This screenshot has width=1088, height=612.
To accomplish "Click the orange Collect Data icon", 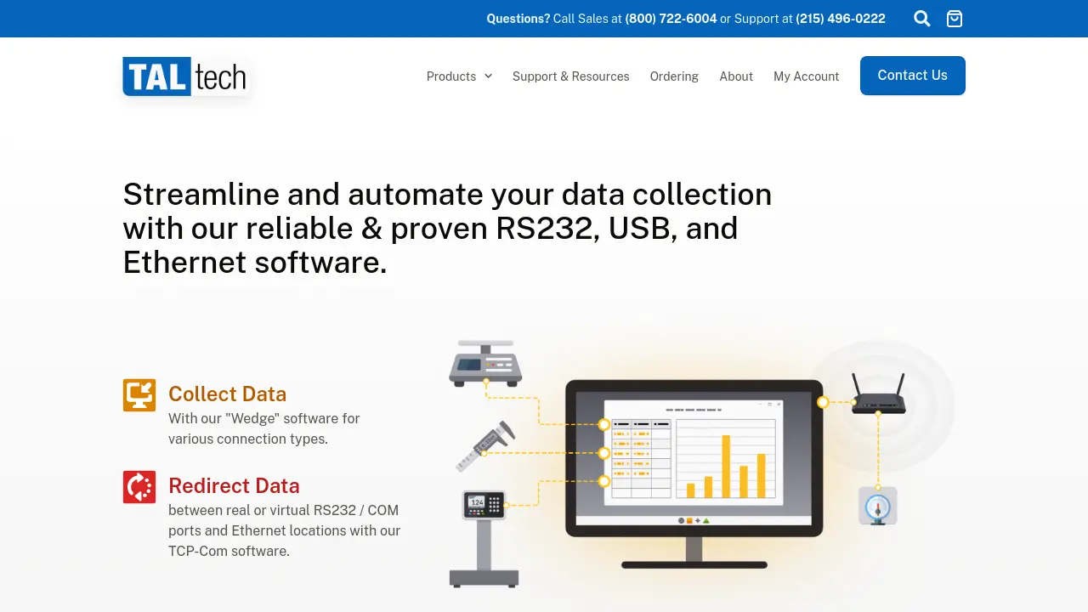I will 139,395.
